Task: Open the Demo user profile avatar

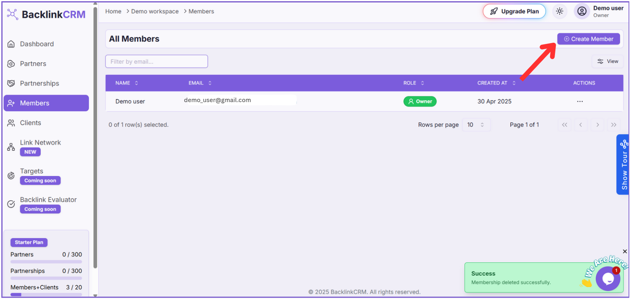Action: coord(582,11)
